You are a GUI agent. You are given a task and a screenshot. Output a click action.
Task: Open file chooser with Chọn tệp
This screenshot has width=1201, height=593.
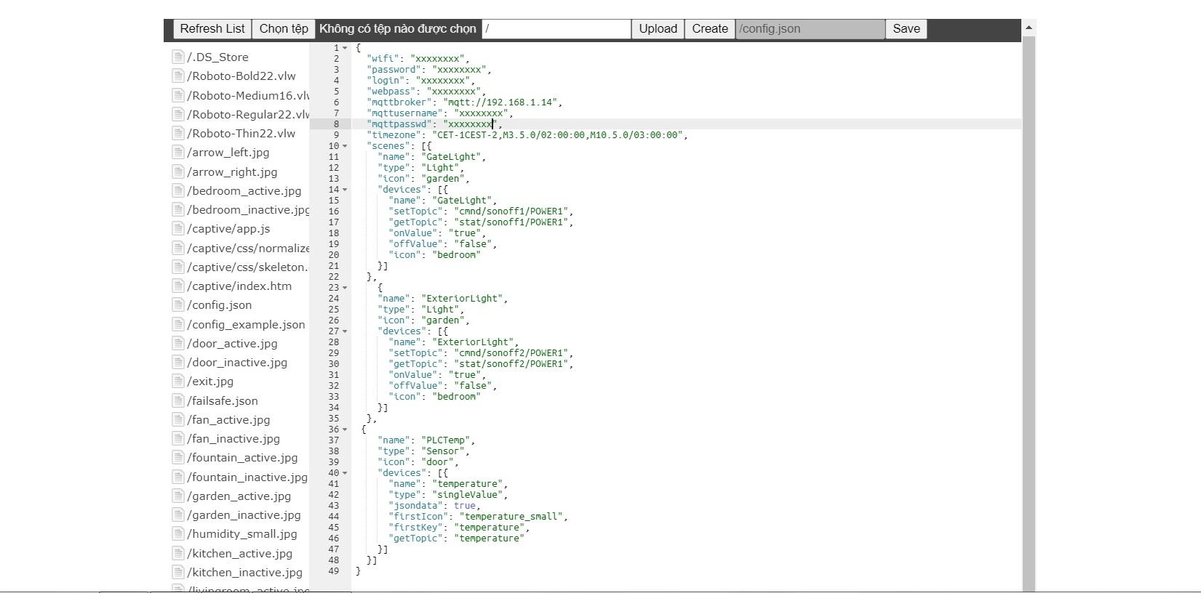284,29
